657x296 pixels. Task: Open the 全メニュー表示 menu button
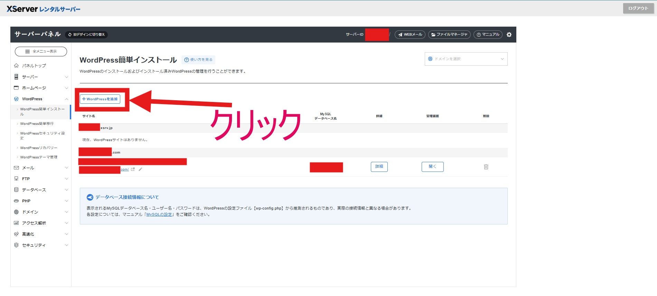coord(41,52)
